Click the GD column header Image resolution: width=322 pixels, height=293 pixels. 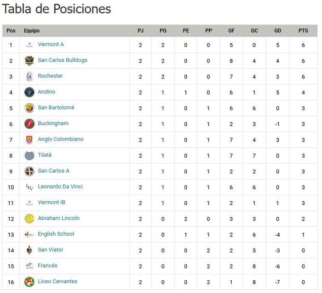pos(278,31)
